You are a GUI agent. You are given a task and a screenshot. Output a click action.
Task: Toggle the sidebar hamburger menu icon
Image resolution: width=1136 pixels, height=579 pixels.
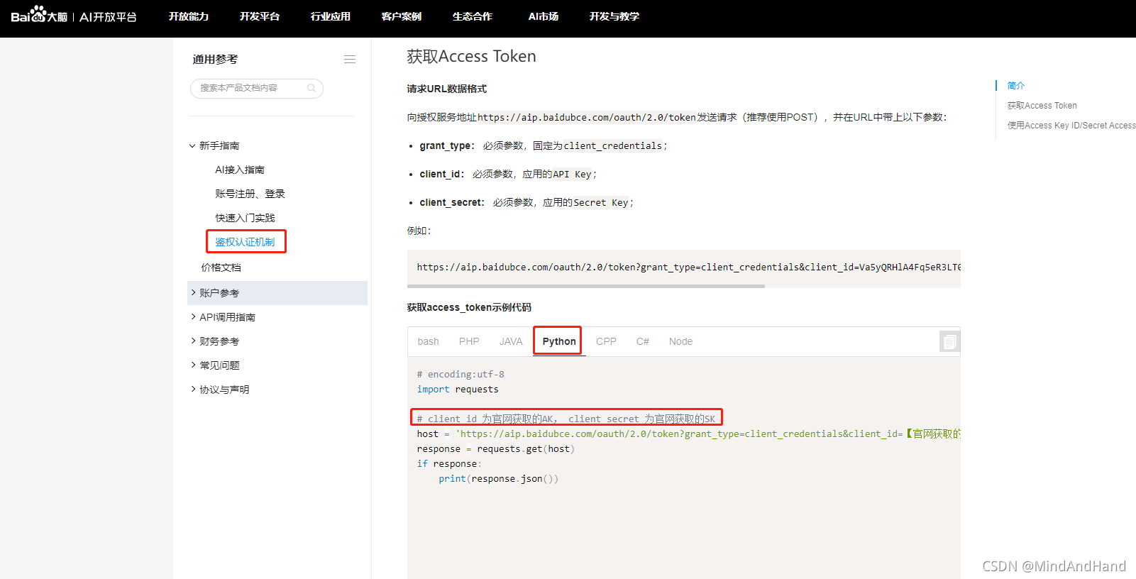tap(350, 60)
